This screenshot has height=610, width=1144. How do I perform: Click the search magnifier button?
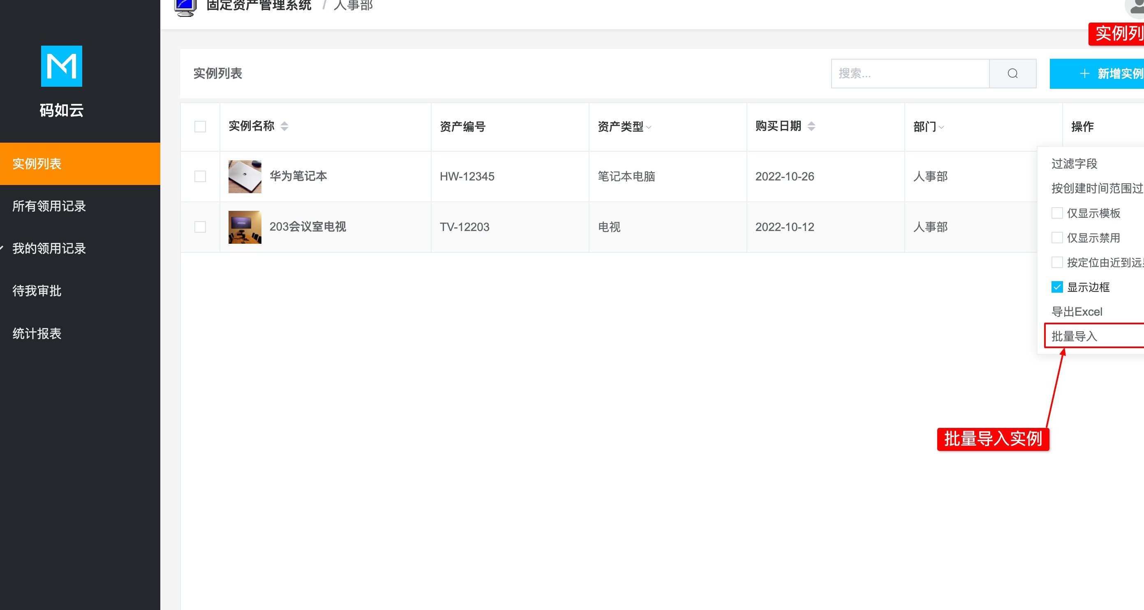1012,74
